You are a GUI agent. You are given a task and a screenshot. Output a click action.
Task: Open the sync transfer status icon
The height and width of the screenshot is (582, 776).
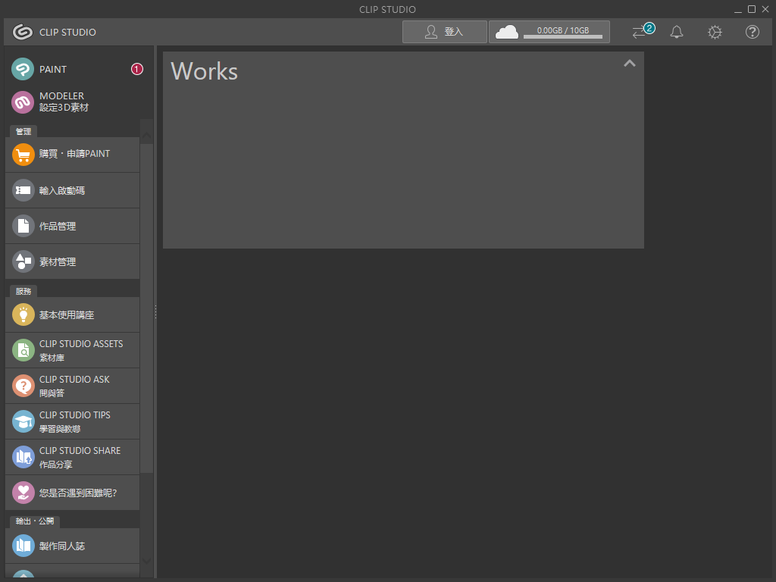tap(641, 32)
